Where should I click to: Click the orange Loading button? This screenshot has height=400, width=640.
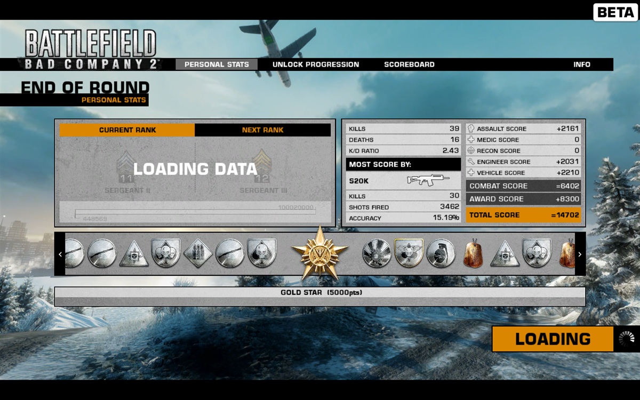553,339
